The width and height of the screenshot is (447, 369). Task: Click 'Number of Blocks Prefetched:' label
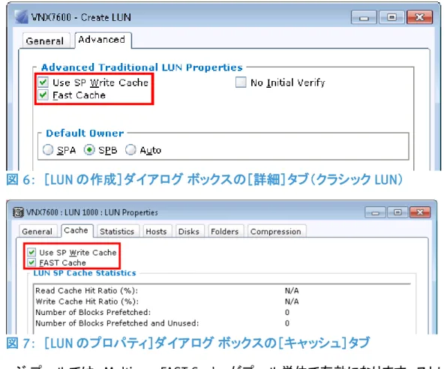(93, 312)
